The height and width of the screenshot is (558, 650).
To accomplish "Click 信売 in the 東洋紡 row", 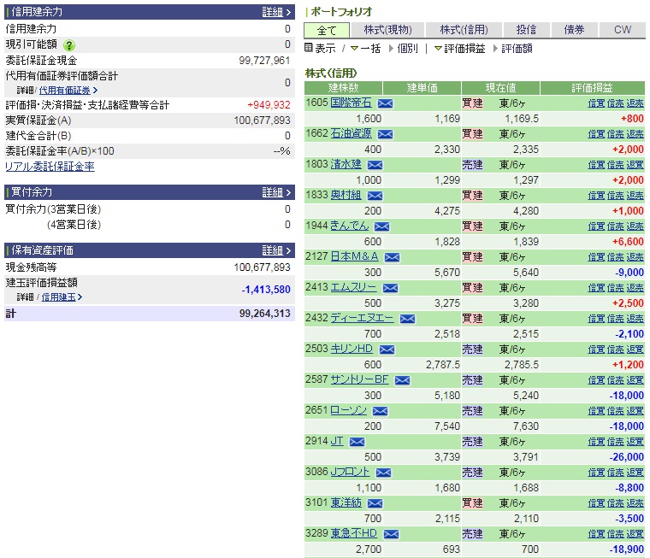I will pyautogui.click(x=615, y=503).
